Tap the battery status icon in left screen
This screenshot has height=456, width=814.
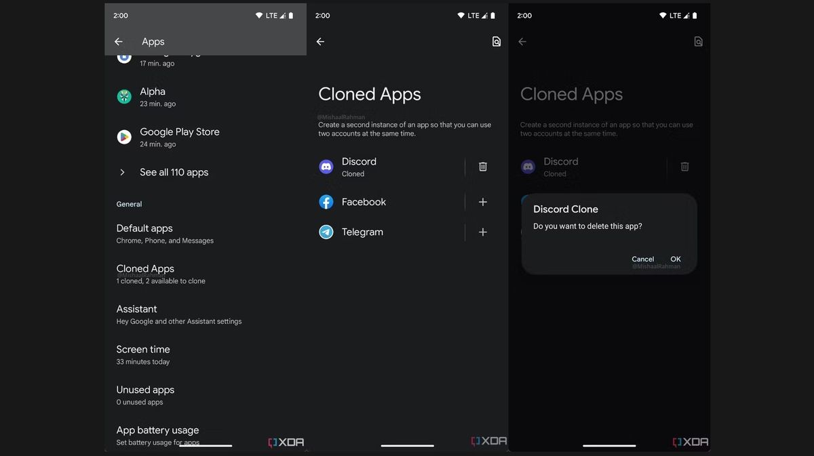tap(290, 16)
